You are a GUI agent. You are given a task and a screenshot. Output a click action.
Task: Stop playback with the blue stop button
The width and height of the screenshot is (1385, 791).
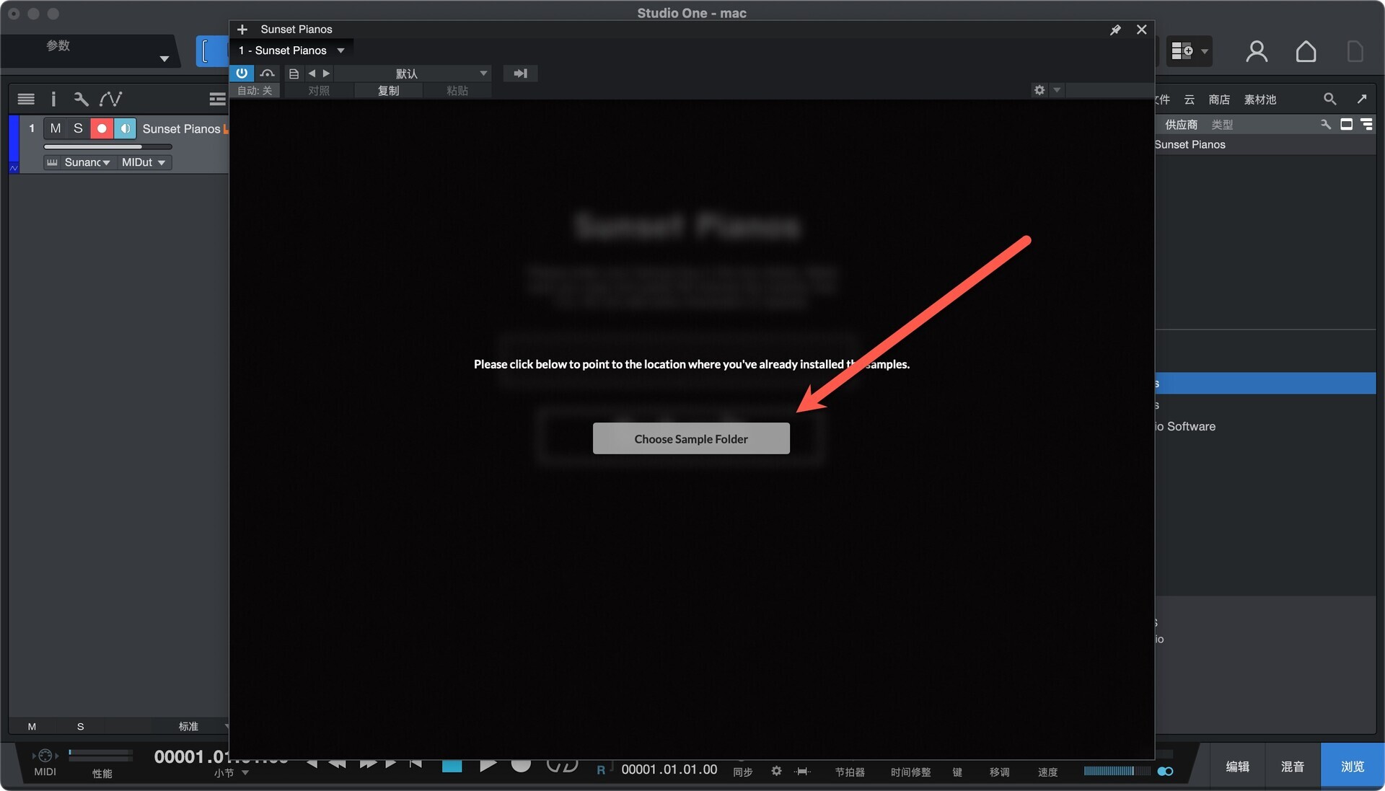[x=452, y=765]
